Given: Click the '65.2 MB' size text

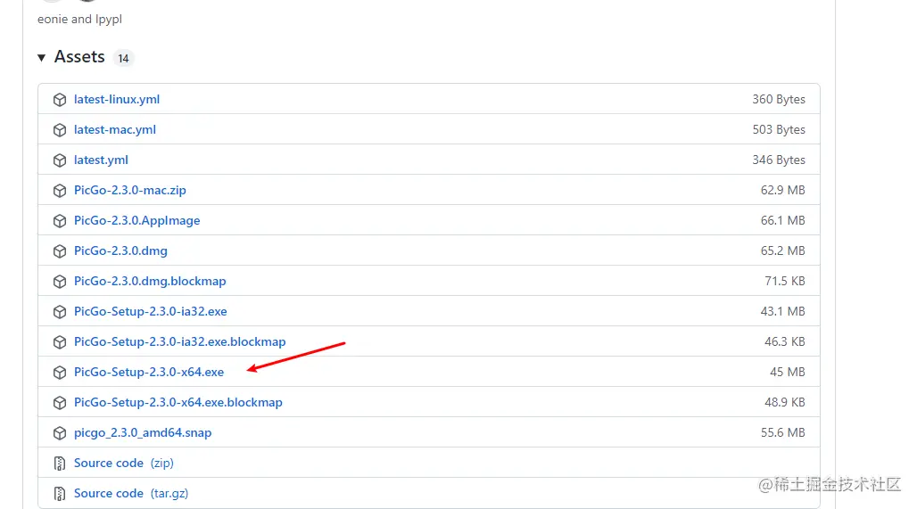Looking at the screenshot, I should point(782,251).
